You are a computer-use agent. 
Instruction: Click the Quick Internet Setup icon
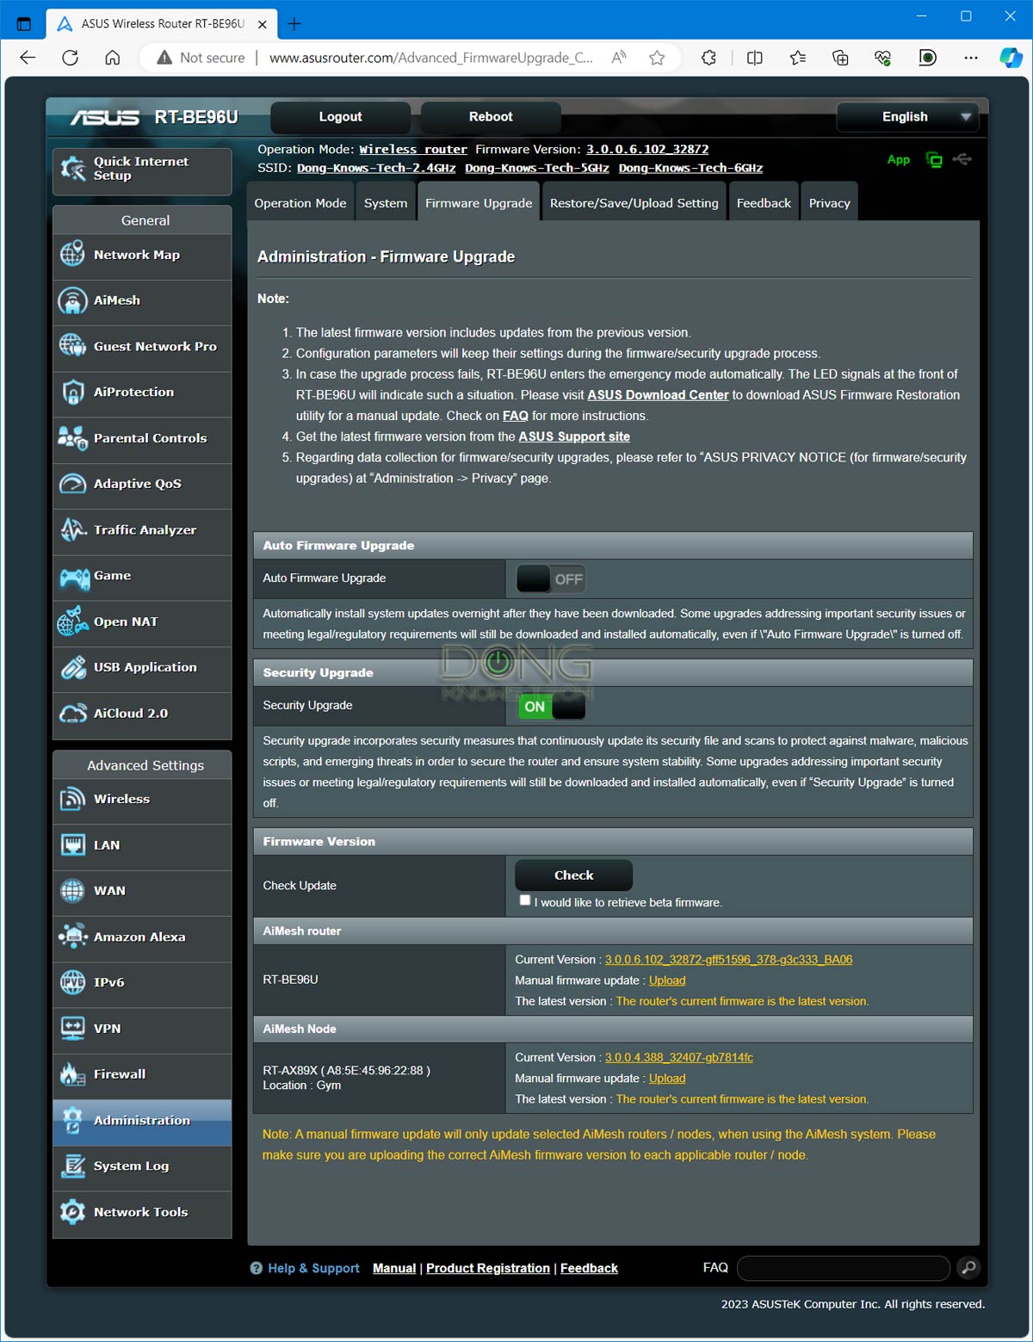point(72,169)
